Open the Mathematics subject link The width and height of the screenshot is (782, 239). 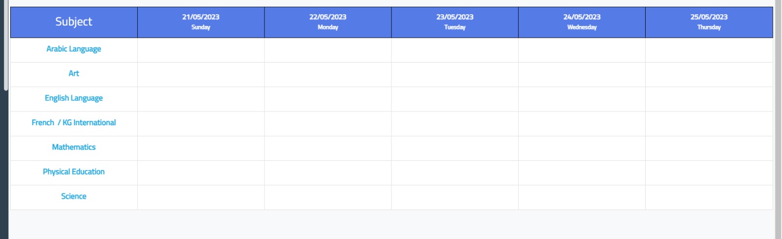pyautogui.click(x=74, y=147)
